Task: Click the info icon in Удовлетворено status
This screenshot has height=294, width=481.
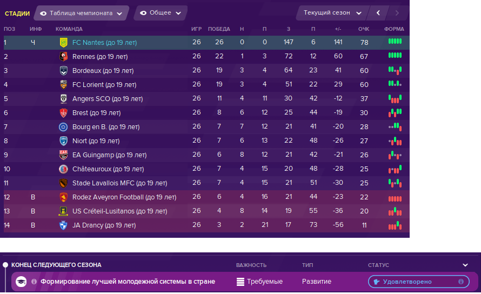Action: click(x=461, y=282)
